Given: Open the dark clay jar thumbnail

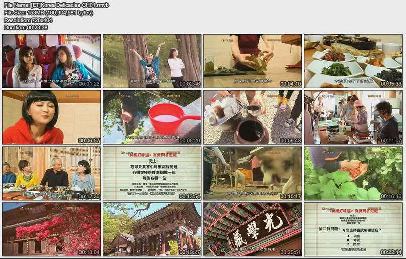Looking at the screenshot, I should coord(253,117).
